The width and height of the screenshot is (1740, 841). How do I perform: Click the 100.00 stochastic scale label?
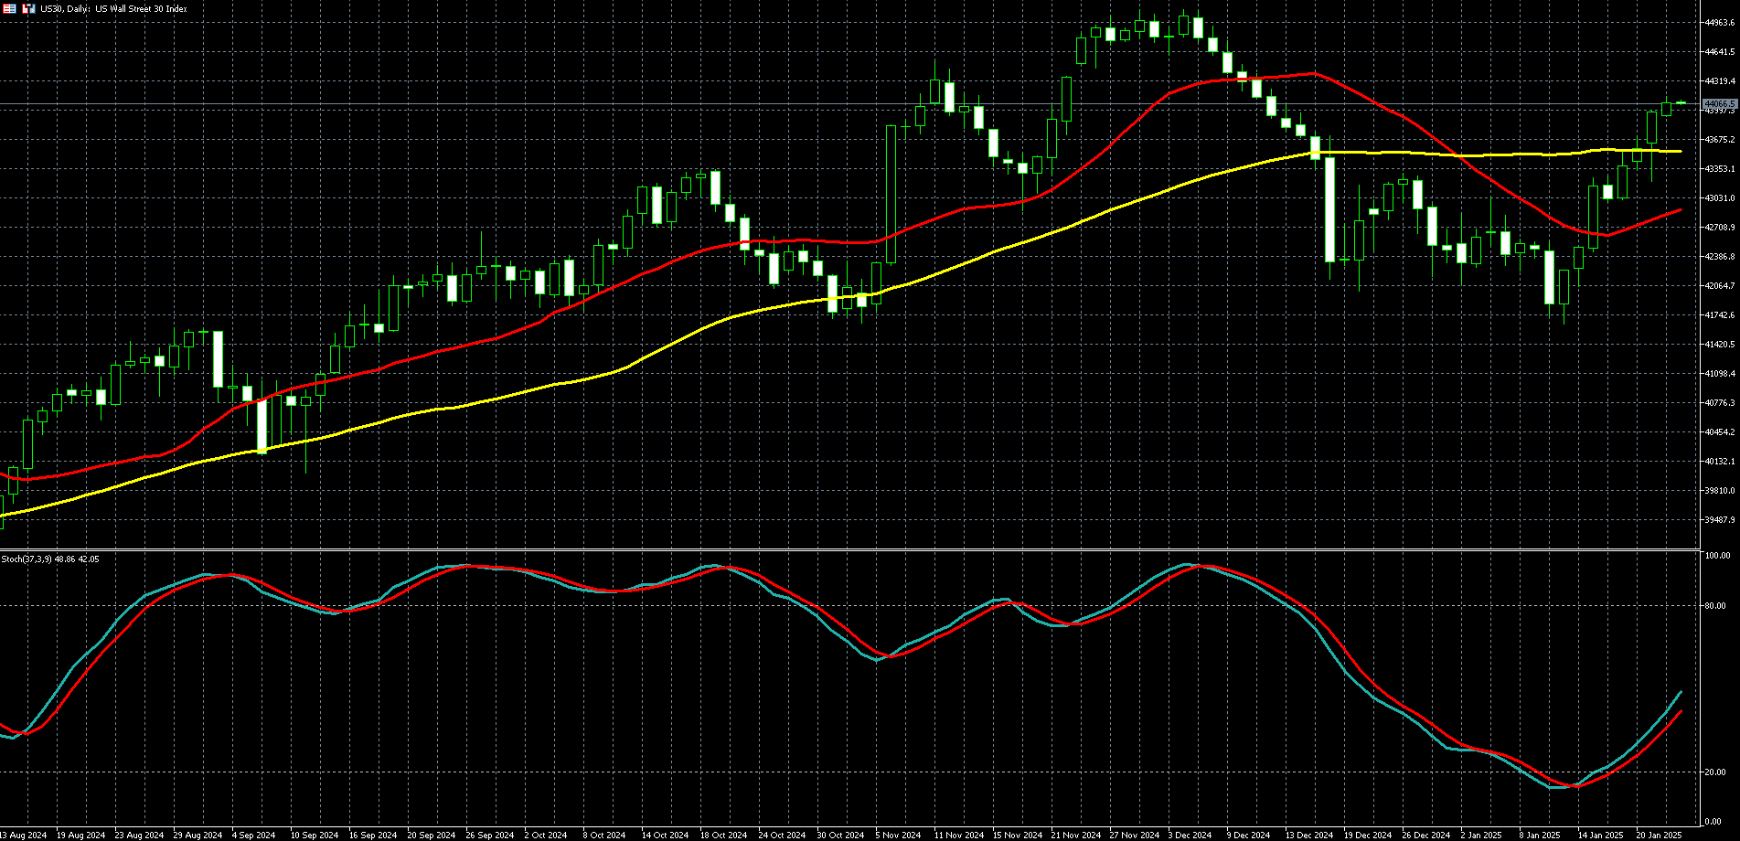tap(1717, 556)
